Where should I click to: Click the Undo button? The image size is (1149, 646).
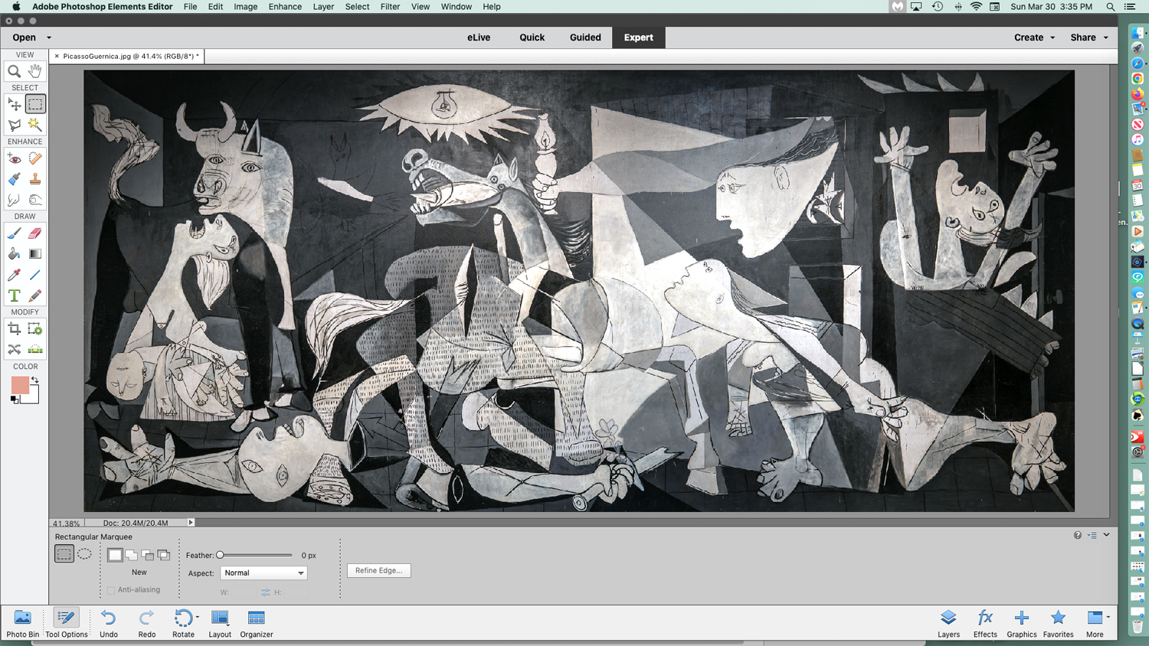click(x=109, y=623)
